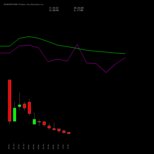Click the 25 Nov date label

(x=9, y=147)
